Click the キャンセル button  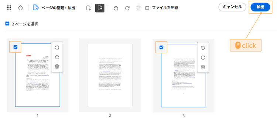(232, 7)
